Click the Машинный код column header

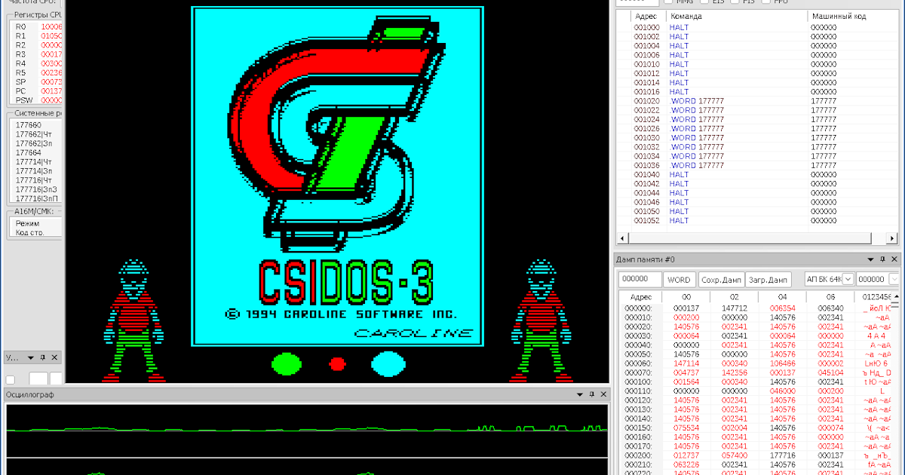click(852, 16)
